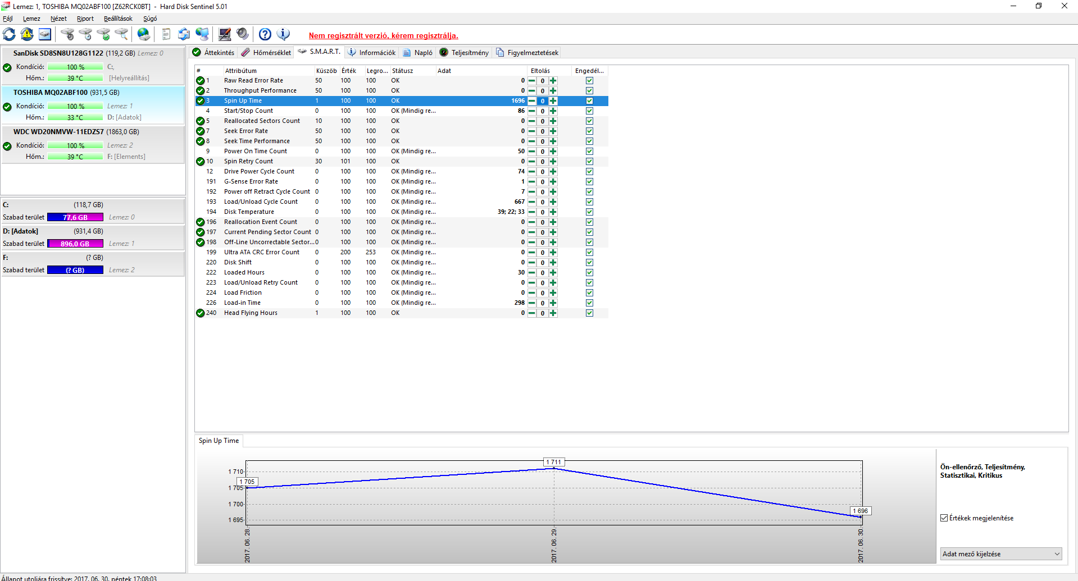Toggle the enable checkbox for Head Flying Hours
The width and height of the screenshot is (1078, 581).
pos(589,313)
